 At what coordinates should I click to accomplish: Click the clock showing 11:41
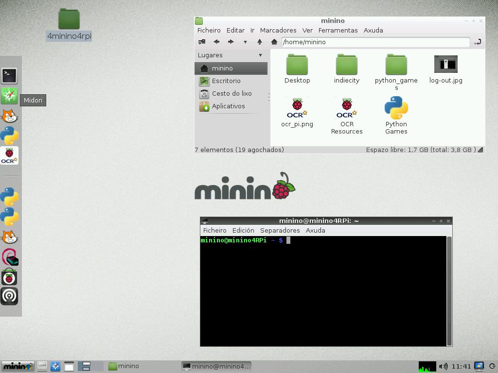[x=461, y=366]
